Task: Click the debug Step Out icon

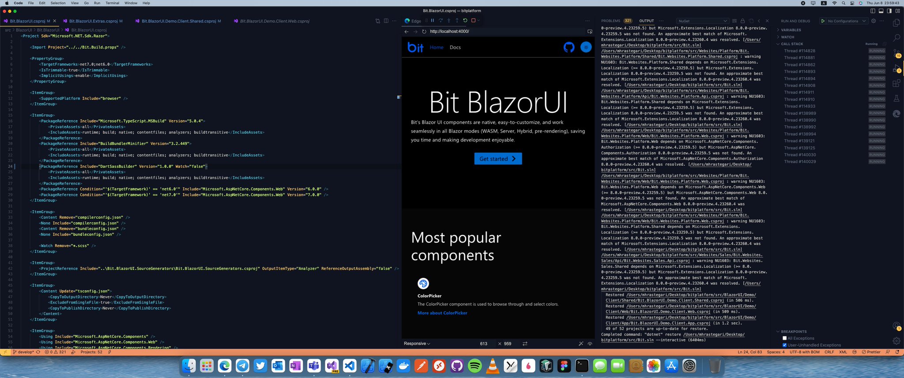Action: (x=457, y=20)
